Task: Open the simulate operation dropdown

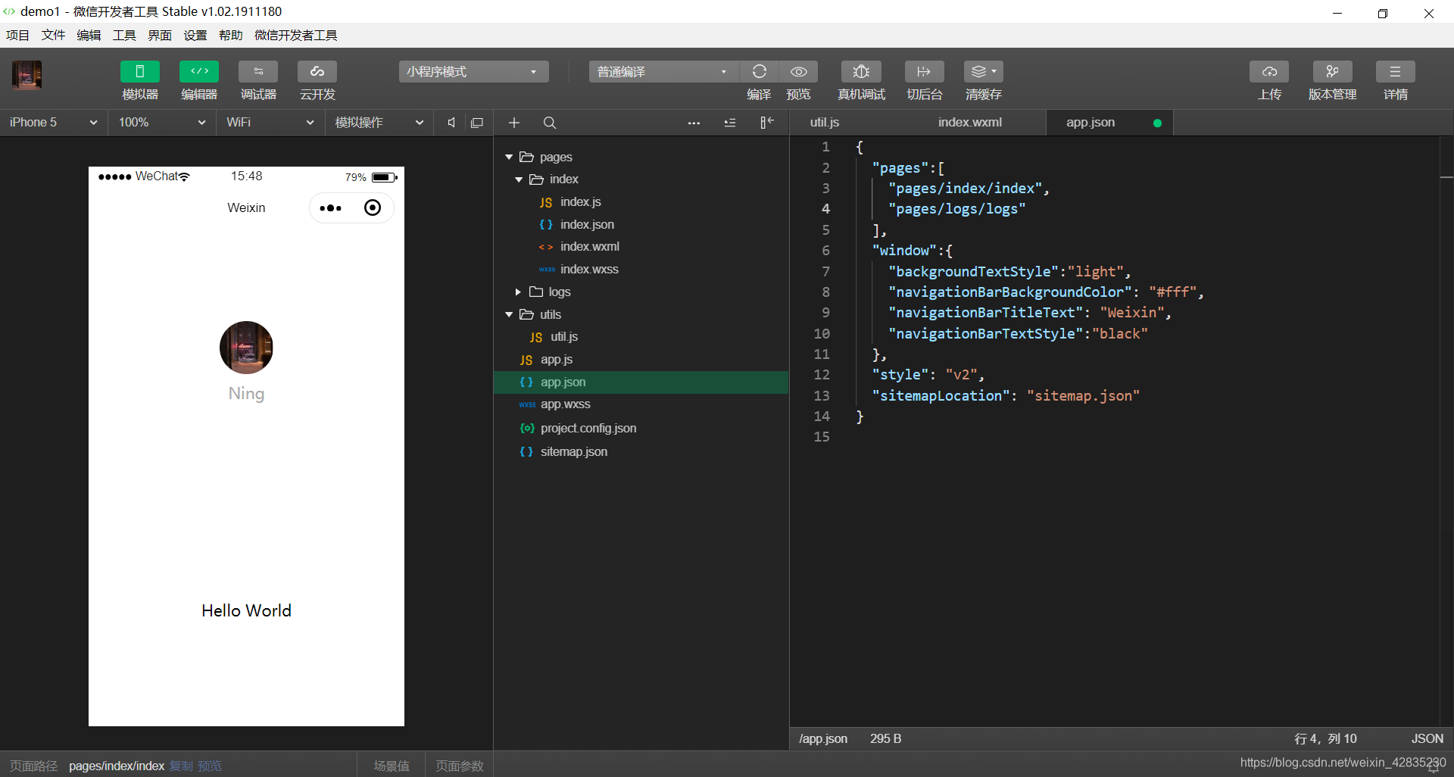Action: (379, 123)
